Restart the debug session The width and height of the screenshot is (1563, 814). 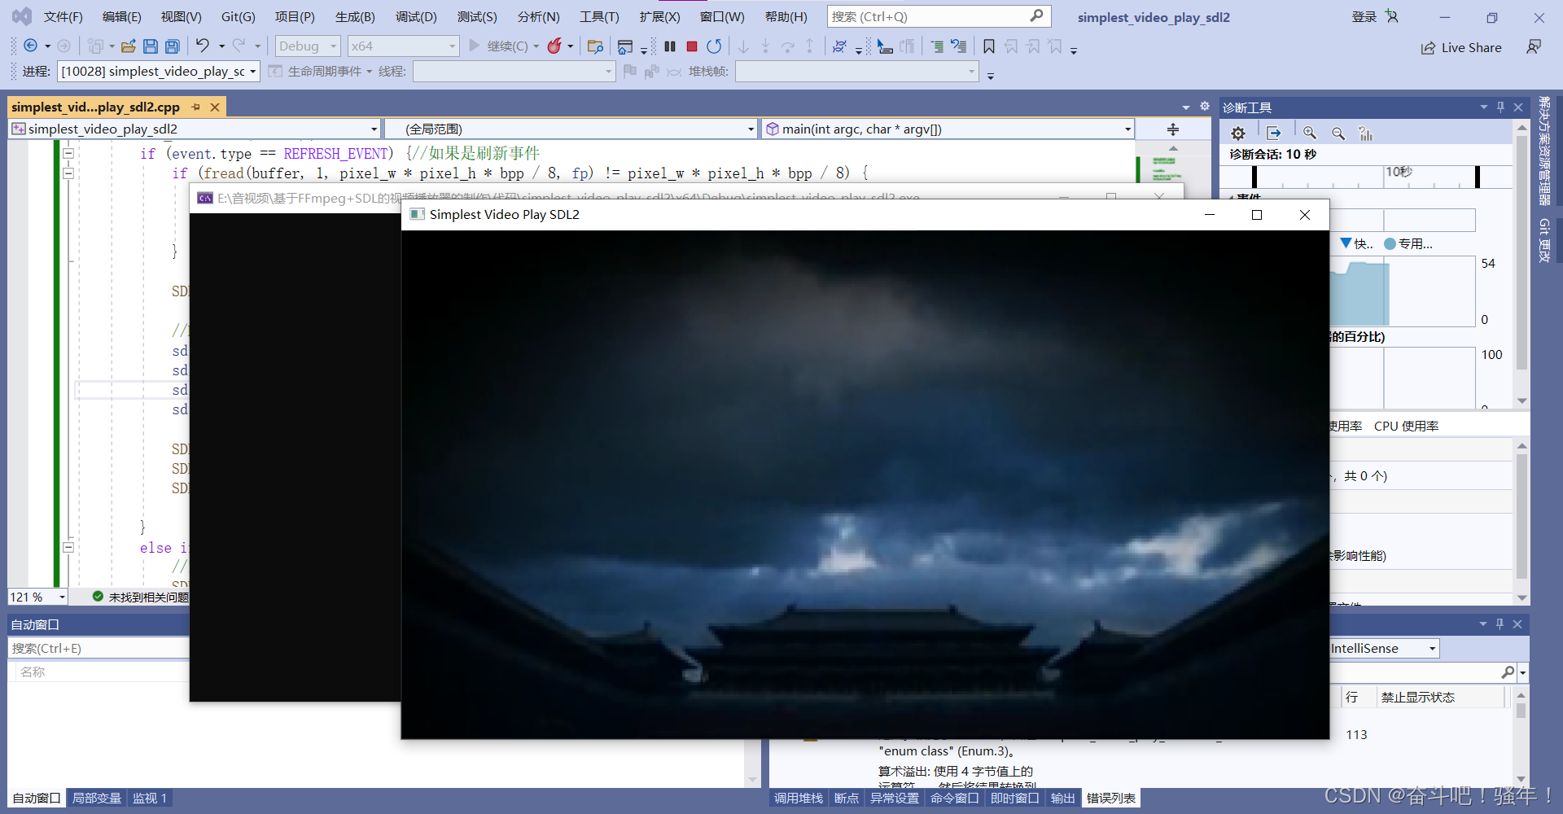pos(714,46)
